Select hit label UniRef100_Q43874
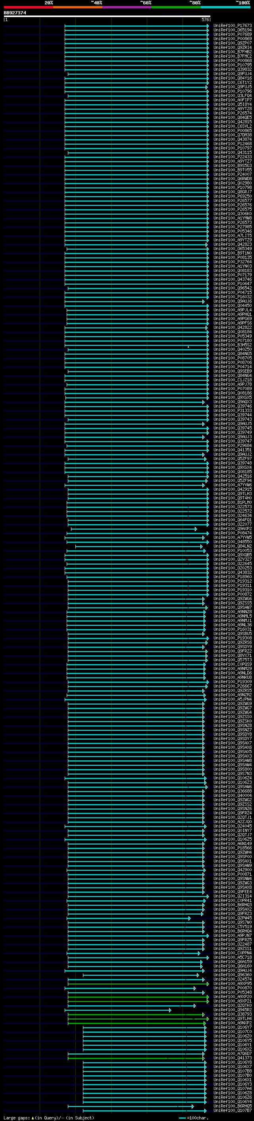Image resolution: width=254 pixels, height=1121 pixels. click(233, 140)
